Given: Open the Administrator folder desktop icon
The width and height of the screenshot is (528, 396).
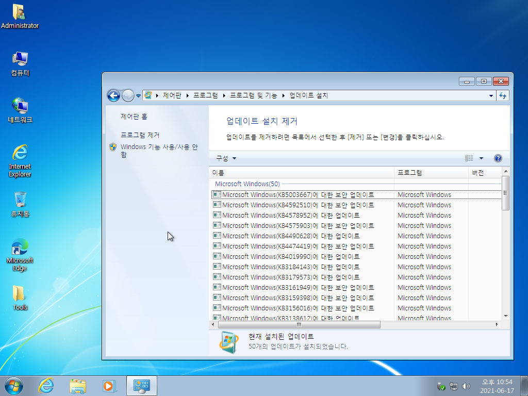Looking at the screenshot, I should point(20,16).
